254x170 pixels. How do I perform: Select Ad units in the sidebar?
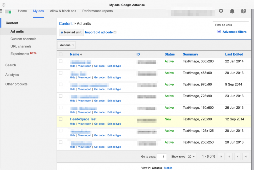point(28,31)
